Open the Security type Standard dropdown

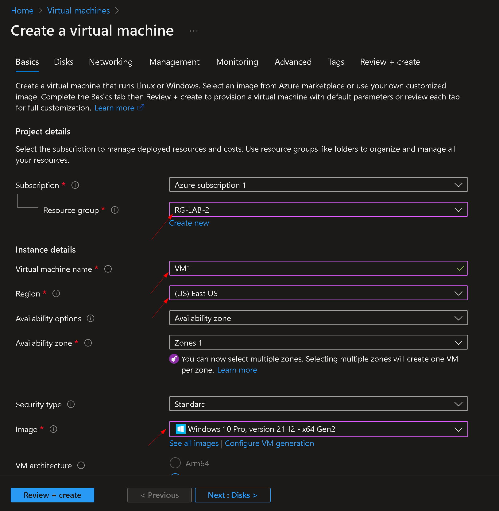tap(318, 404)
